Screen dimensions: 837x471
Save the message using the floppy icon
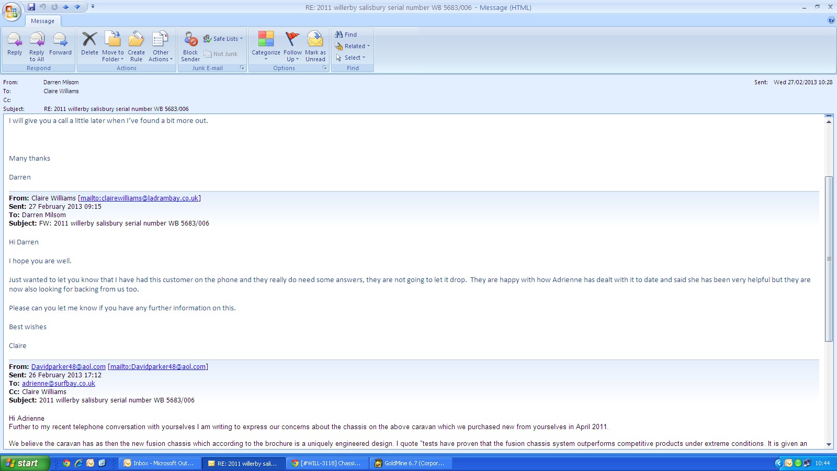click(31, 7)
